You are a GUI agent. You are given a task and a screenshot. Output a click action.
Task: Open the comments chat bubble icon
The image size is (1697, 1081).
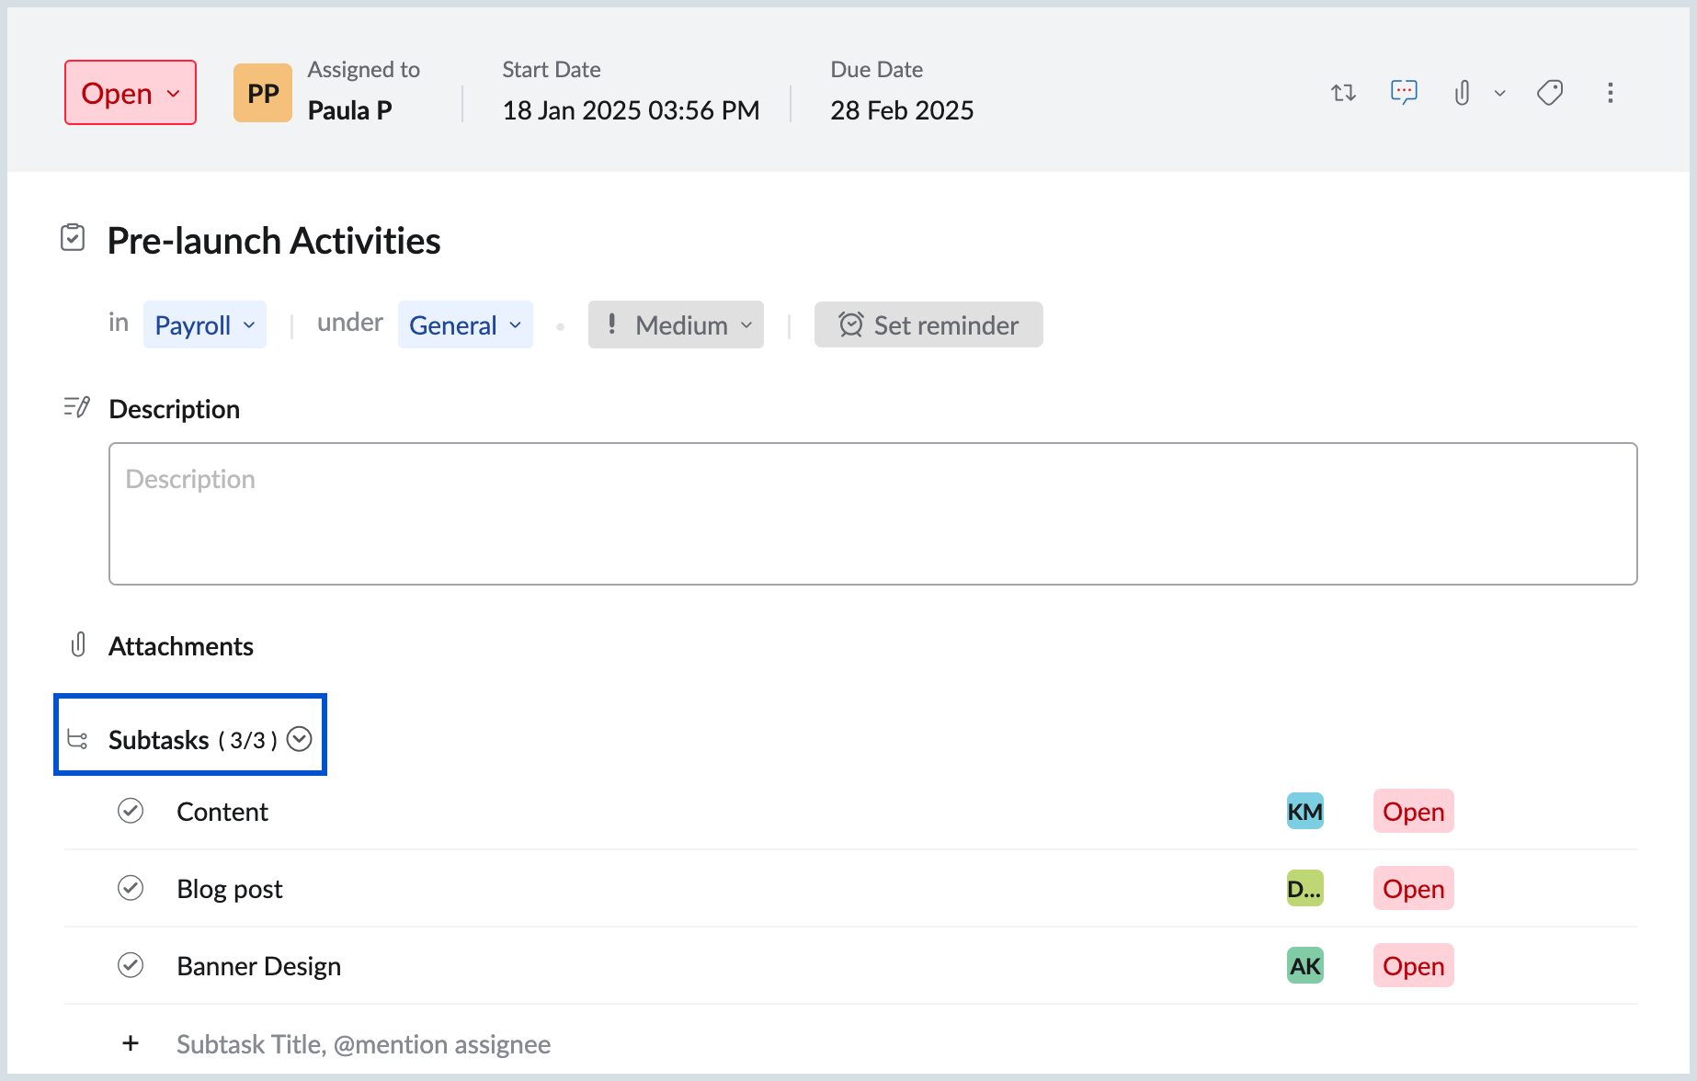point(1404,93)
